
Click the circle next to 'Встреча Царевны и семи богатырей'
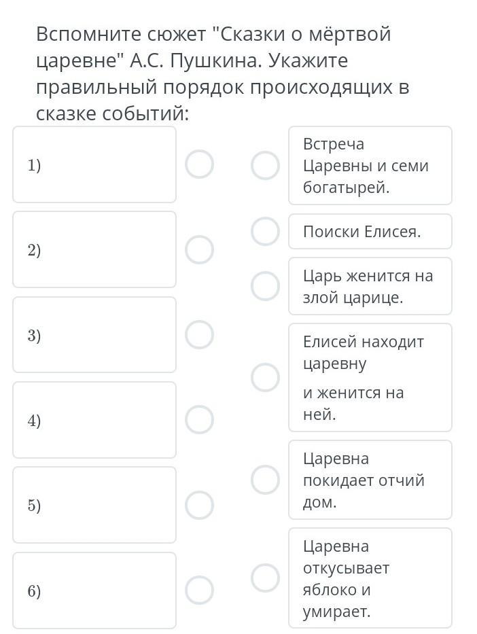click(265, 165)
